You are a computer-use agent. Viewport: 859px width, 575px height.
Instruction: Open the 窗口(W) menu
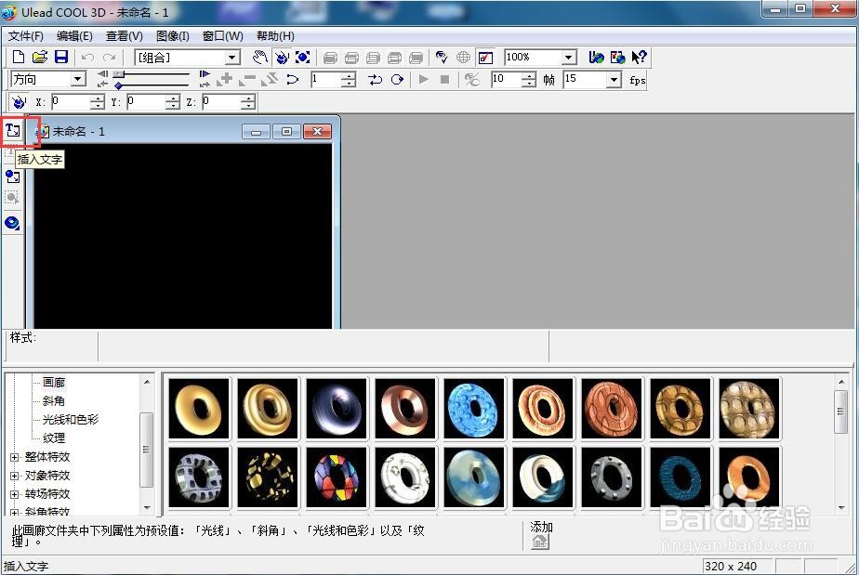coord(222,36)
